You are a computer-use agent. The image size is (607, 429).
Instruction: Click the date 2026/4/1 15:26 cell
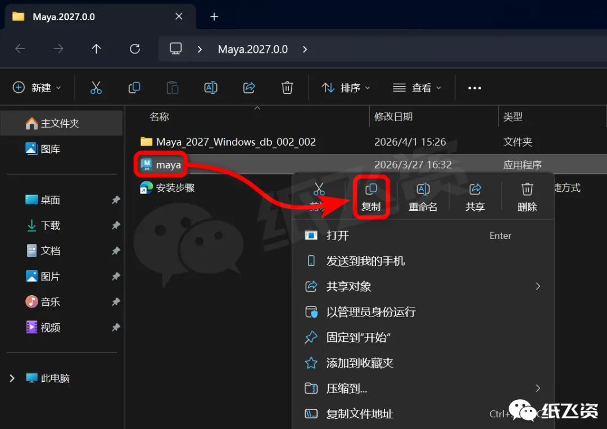(x=410, y=142)
